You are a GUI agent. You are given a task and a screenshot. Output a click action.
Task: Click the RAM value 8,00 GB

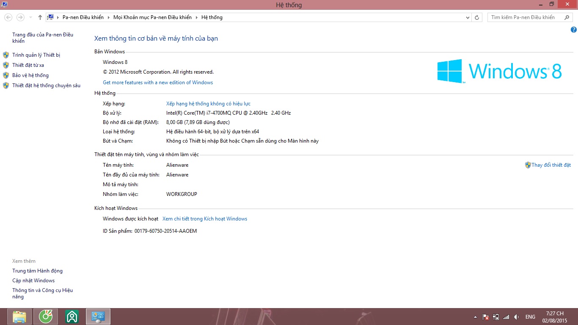tap(198, 122)
